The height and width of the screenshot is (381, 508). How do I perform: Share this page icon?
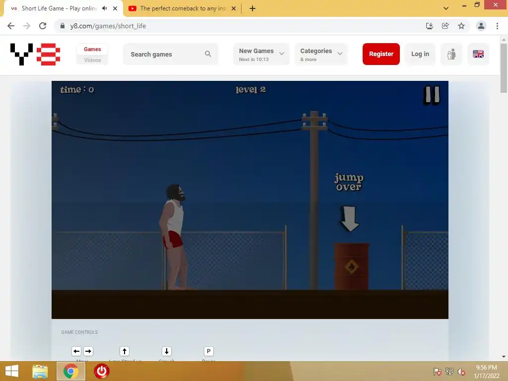point(445,26)
